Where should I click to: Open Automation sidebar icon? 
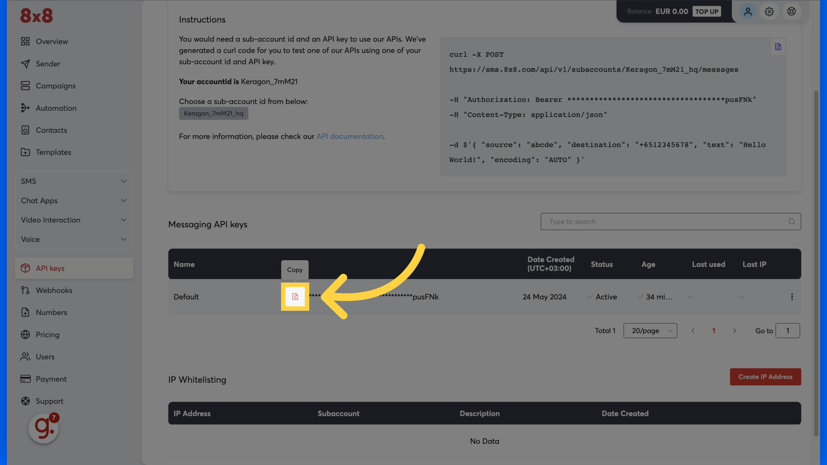pyautogui.click(x=25, y=108)
